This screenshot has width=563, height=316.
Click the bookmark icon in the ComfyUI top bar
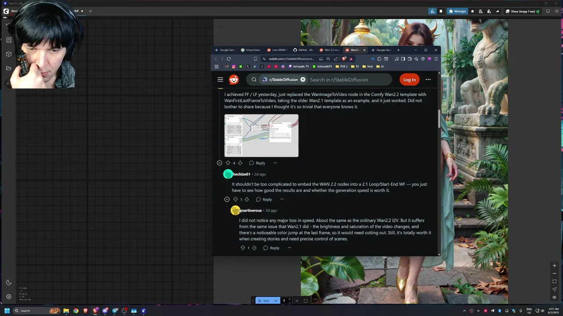(x=441, y=11)
